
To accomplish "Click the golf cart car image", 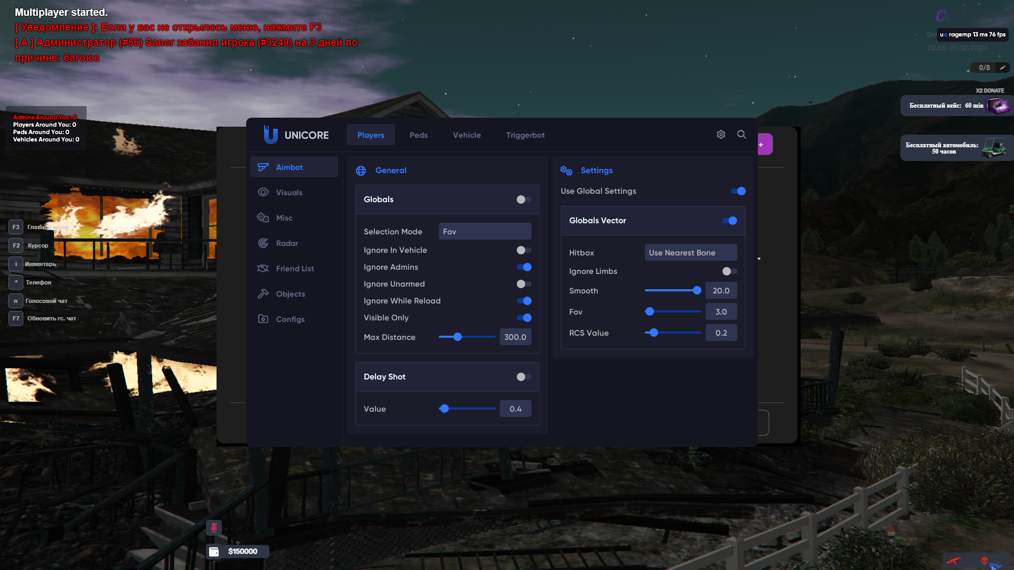I will (x=993, y=148).
